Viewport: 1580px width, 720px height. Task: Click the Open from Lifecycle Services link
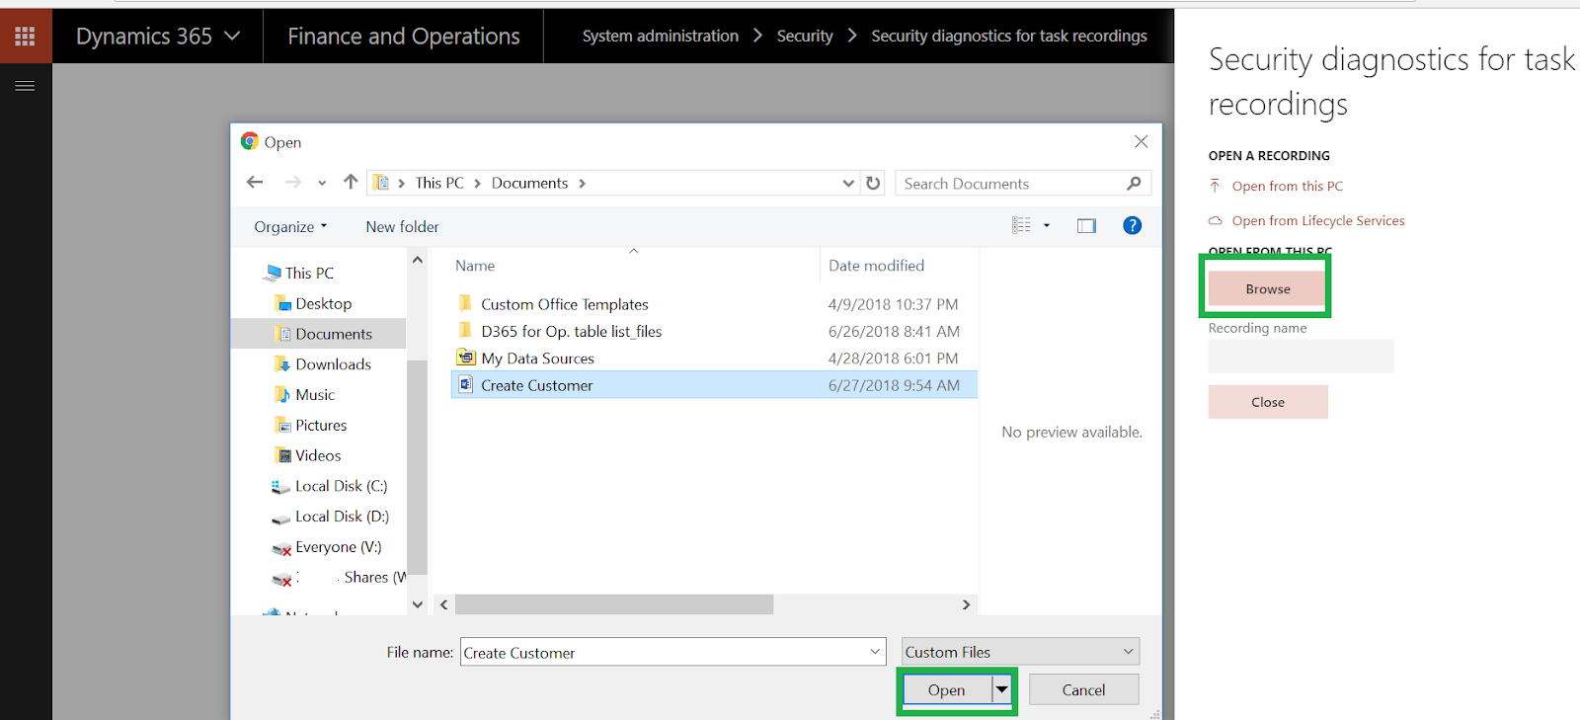point(1318,220)
